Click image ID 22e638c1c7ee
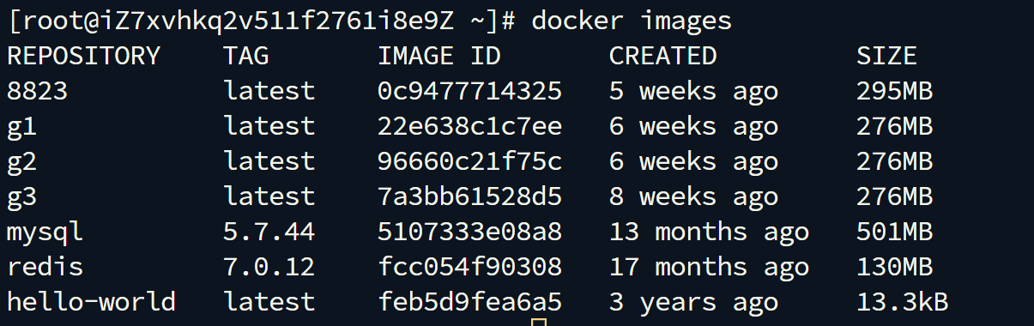 [470, 126]
